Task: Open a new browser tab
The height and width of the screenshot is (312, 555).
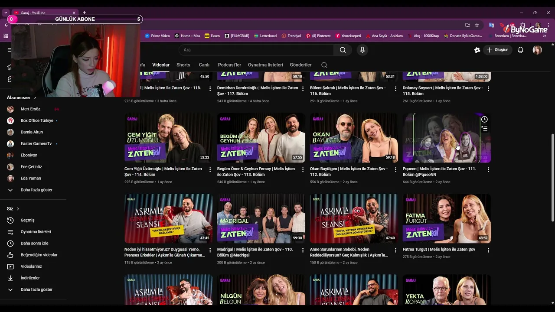Action: coord(84,13)
